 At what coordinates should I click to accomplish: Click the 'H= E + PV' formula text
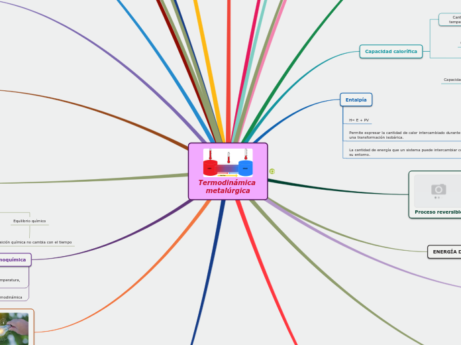pyautogui.click(x=359, y=120)
